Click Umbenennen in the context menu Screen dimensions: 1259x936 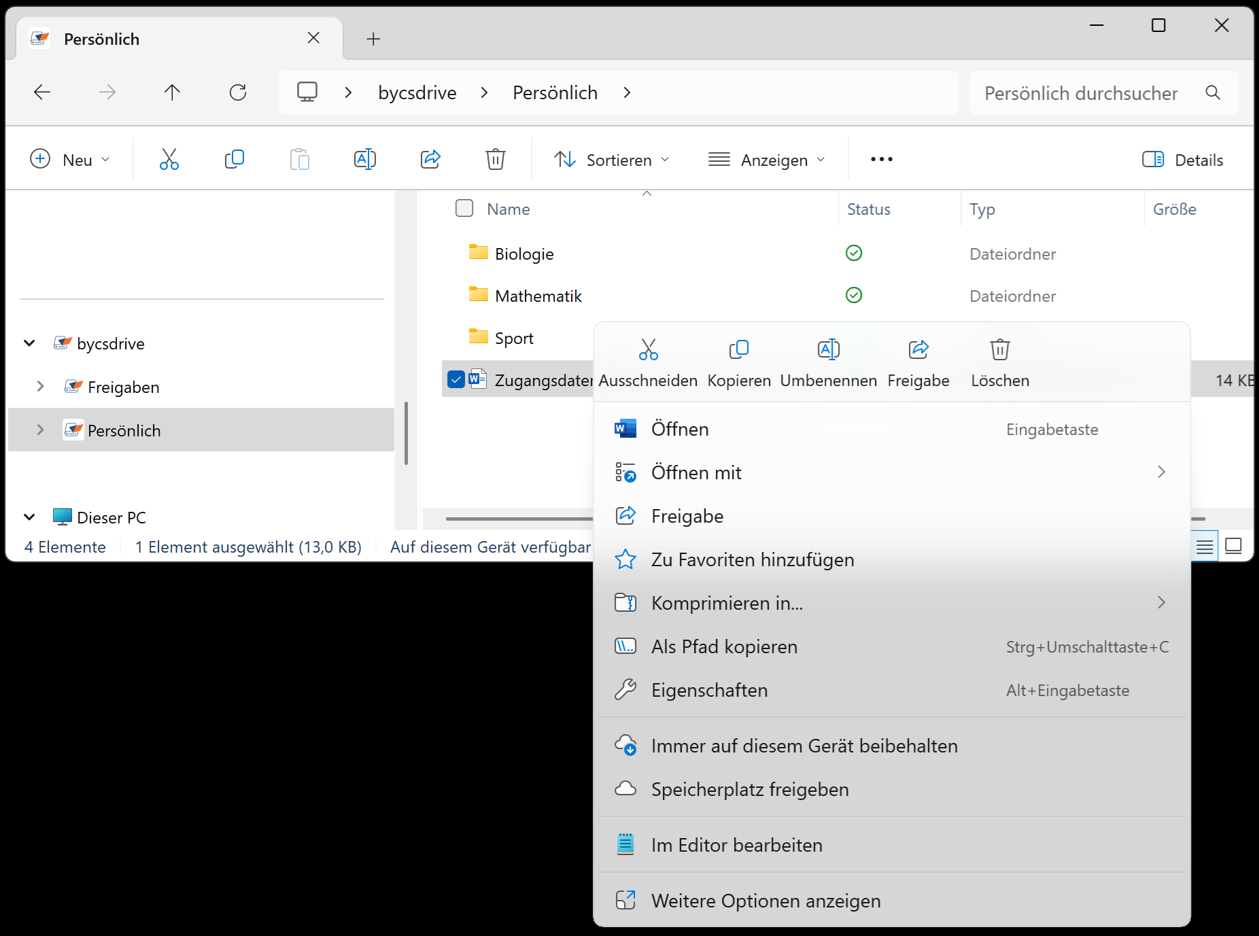(828, 362)
